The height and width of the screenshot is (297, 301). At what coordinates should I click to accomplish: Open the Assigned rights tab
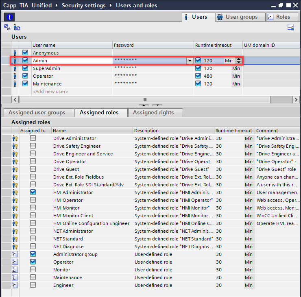coord(153,113)
